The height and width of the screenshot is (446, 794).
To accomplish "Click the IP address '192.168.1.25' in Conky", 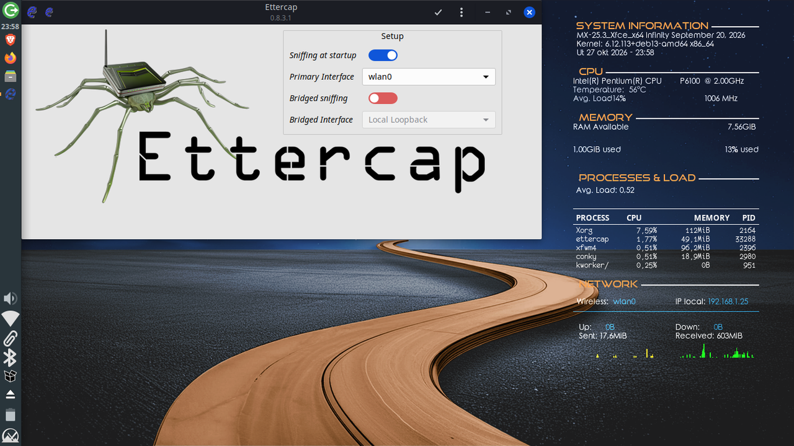I will 728,302.
